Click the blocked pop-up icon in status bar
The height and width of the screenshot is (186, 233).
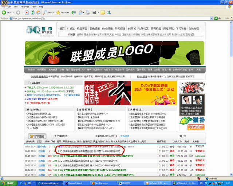tap(198, 178)
